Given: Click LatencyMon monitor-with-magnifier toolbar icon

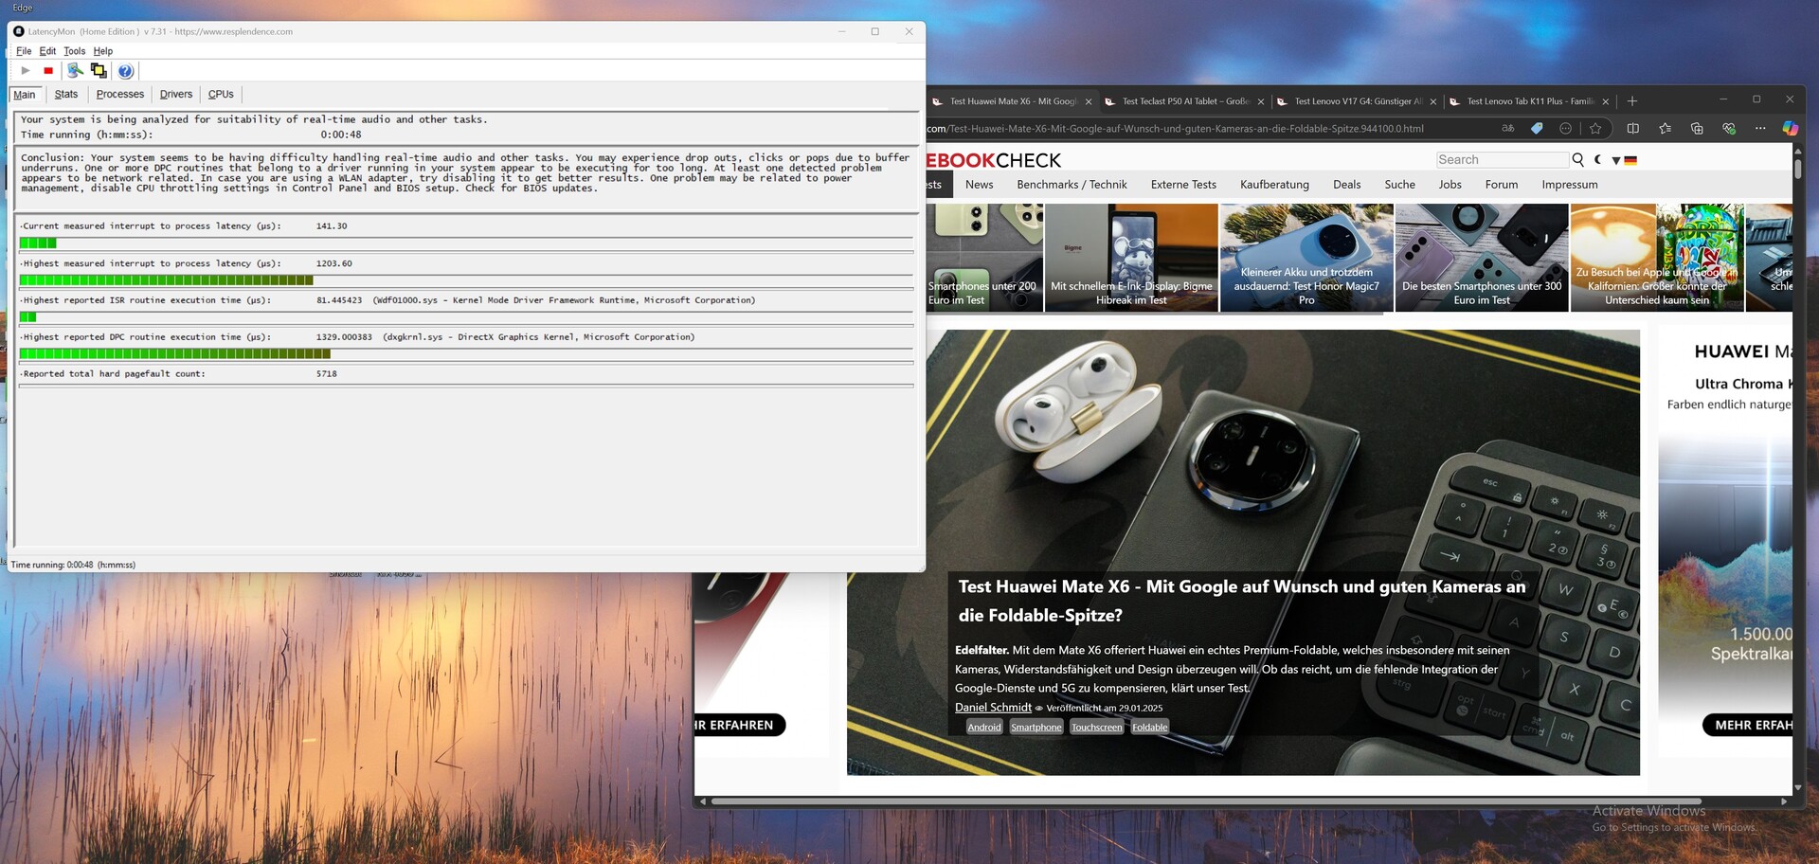Looking at the screenshot, I should click(75, 71).
